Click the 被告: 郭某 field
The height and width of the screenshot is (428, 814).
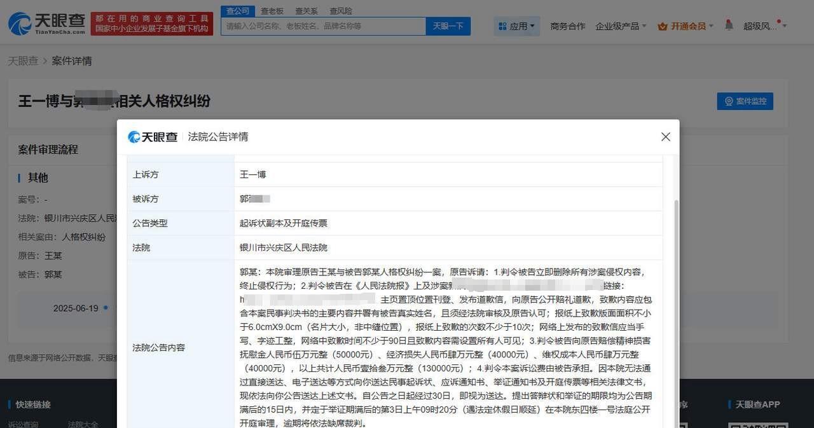click(x=40, y=274)
